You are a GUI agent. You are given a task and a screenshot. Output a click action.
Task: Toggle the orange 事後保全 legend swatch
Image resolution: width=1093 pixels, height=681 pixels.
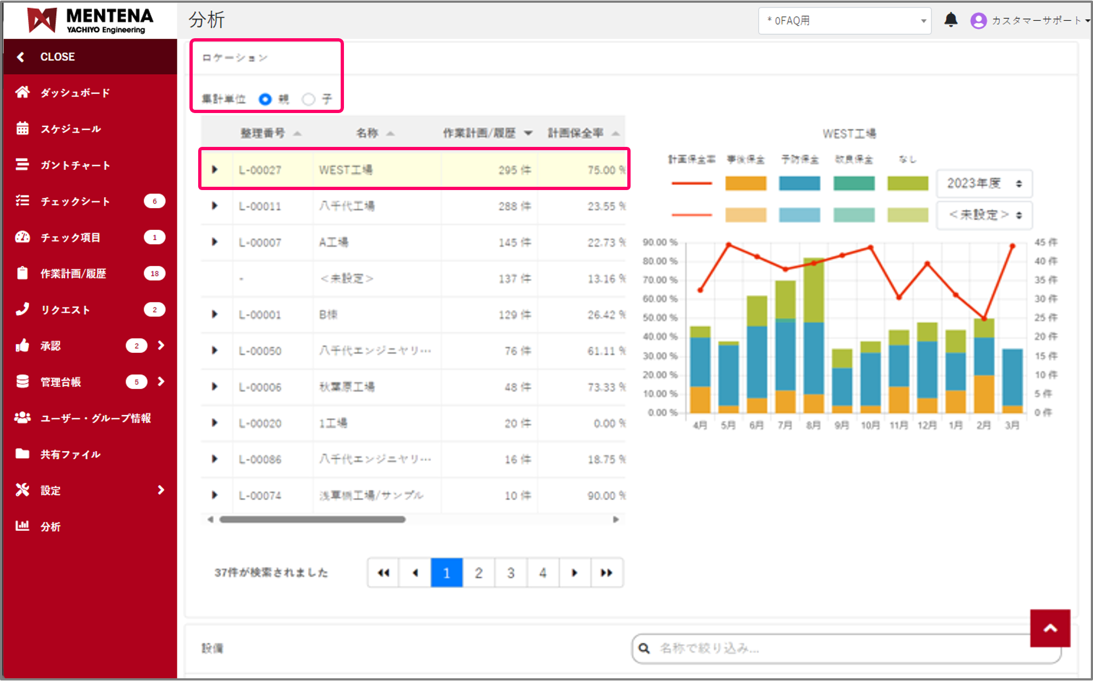click(745, 183)
